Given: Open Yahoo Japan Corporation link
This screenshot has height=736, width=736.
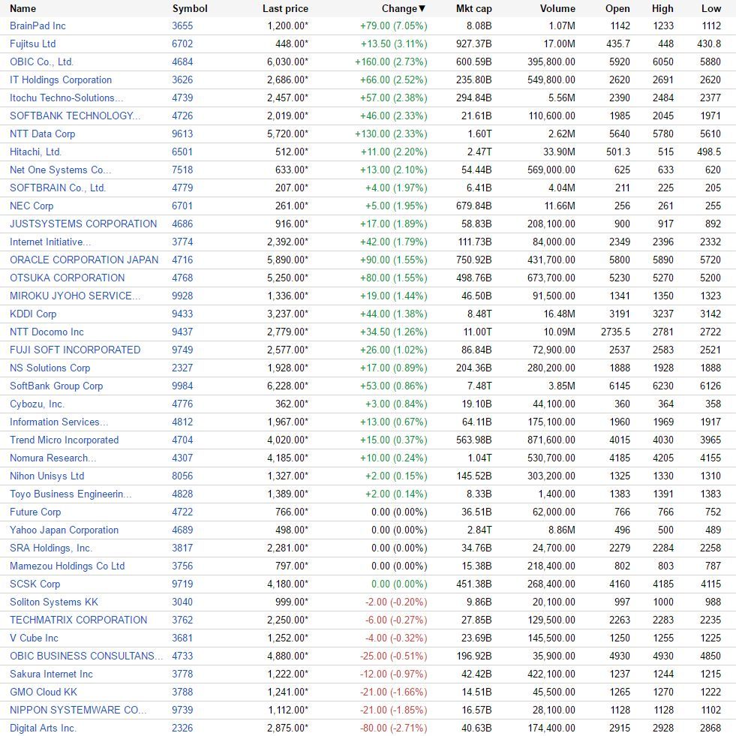Looking at the screenshot, I should coord(64,530).
